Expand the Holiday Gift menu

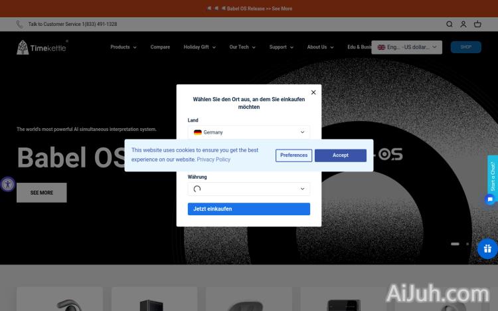coord(199,47)
